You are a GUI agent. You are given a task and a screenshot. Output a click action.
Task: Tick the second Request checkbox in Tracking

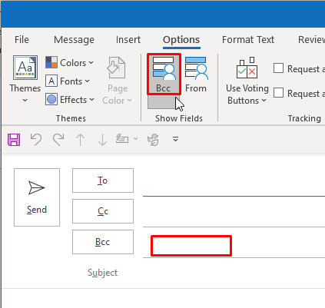(x=278, y=93)
